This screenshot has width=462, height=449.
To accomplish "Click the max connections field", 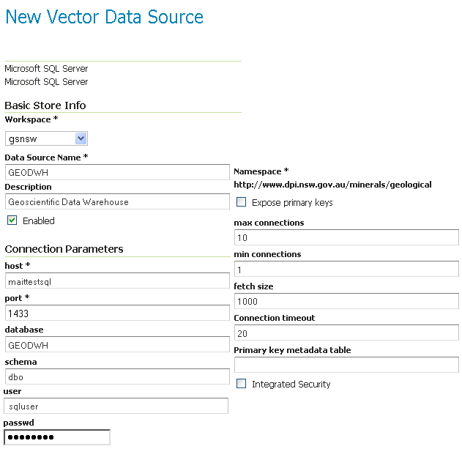I will (x=346, y=237).
